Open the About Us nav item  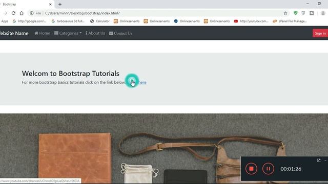click(95, 33)
